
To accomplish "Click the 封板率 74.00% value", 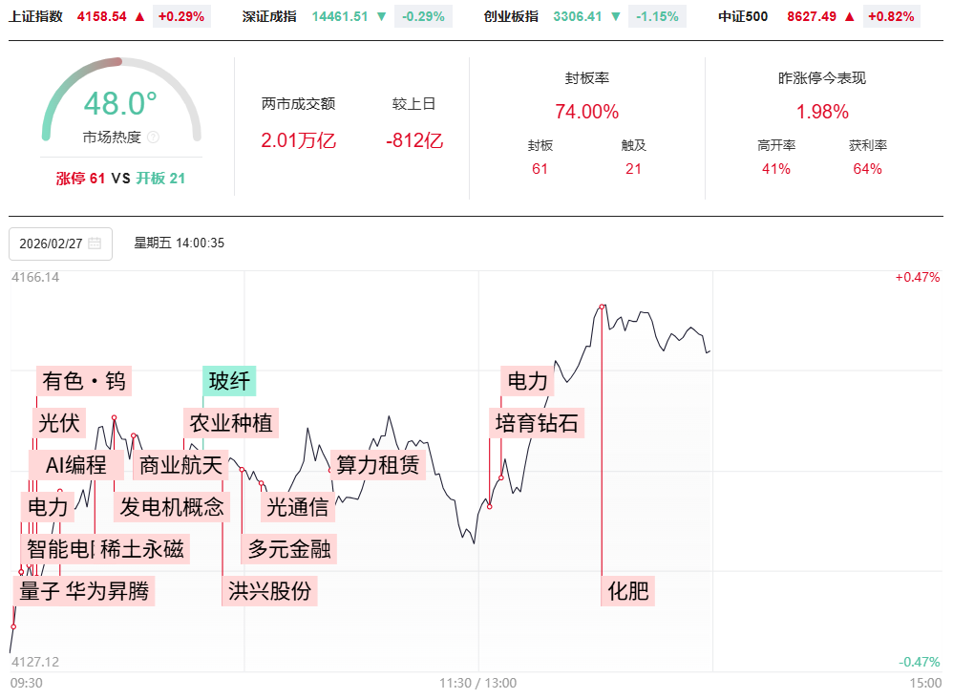I will click(x=586, y=112).
